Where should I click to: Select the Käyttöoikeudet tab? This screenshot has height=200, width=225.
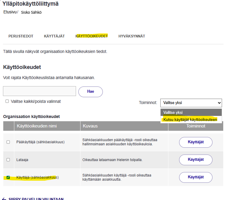91,36
